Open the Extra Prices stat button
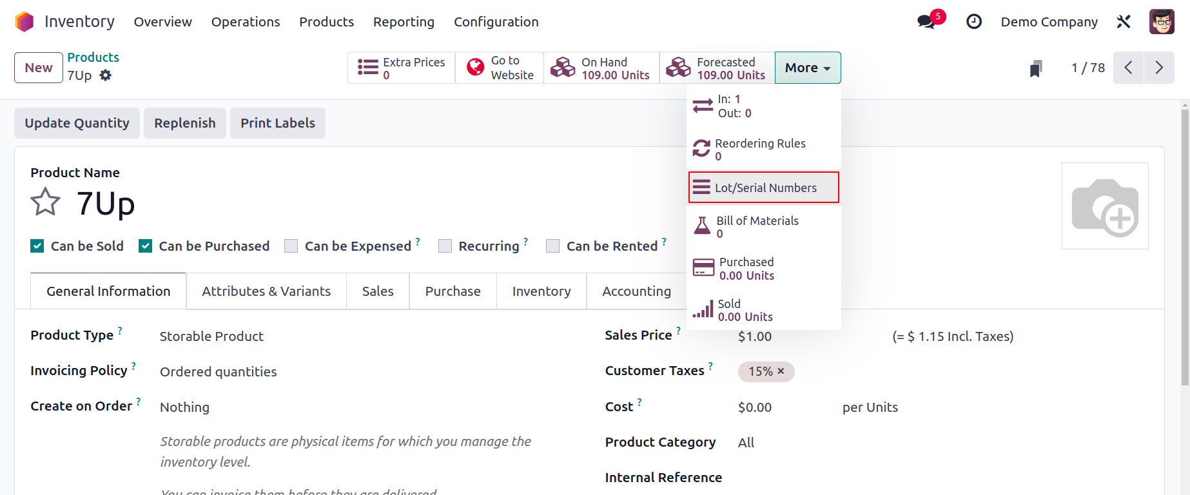The width and height of the screenshot is (1190, 495). (402, 68)
